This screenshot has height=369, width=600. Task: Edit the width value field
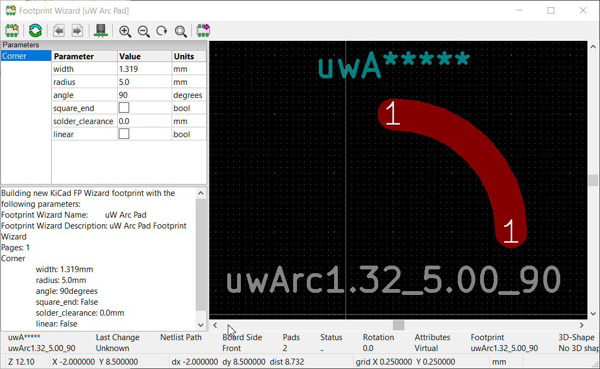click(x=144, y=69)
